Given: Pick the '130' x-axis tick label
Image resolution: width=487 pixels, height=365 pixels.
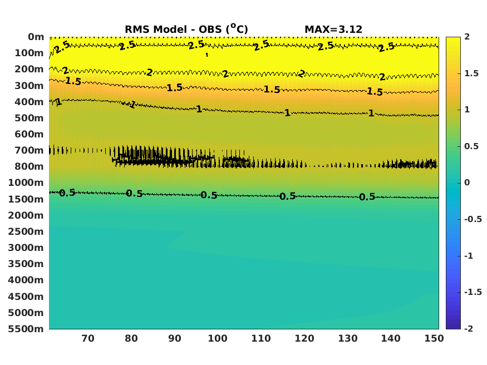Looking at the screenshot, I should (347, 338).
